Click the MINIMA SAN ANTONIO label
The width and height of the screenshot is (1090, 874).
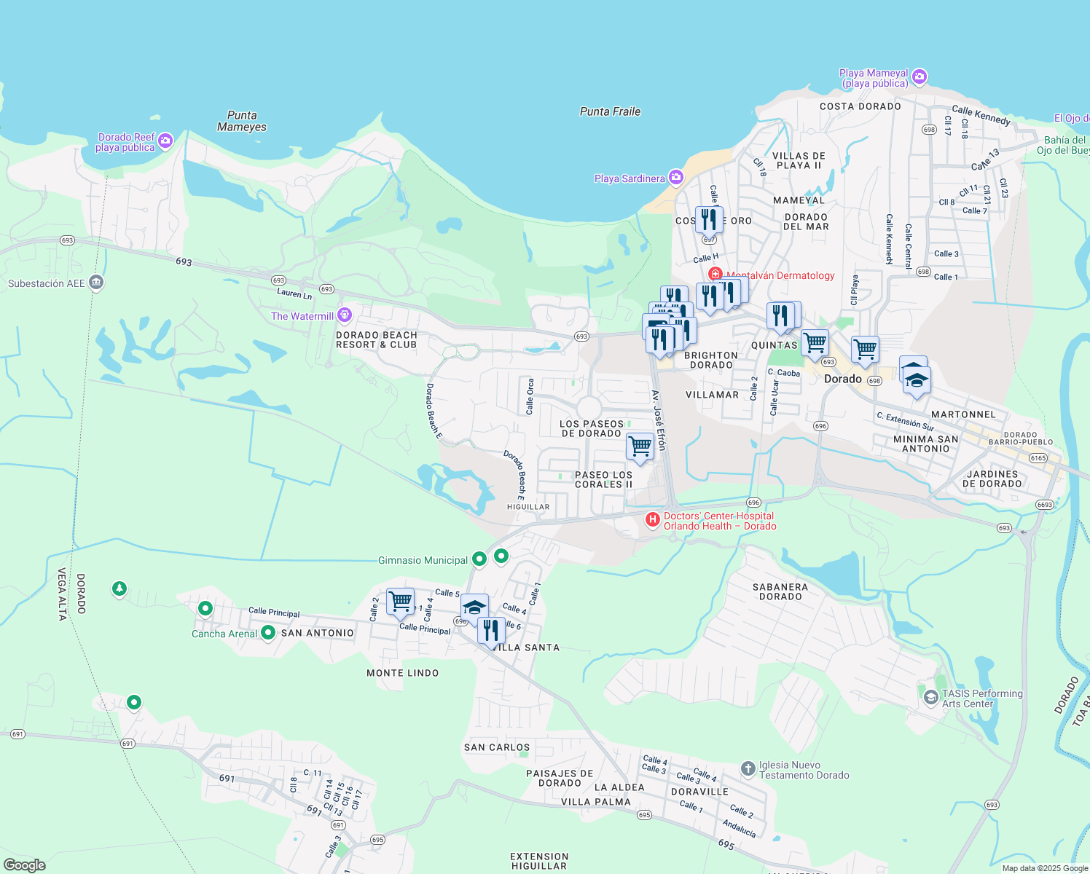926,444
